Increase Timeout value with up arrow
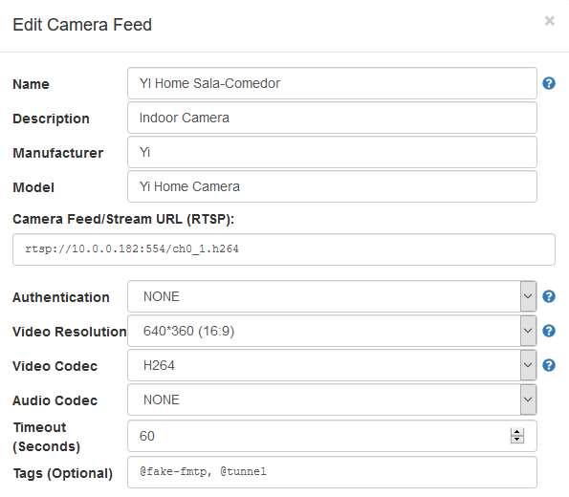 coord(517,432)
